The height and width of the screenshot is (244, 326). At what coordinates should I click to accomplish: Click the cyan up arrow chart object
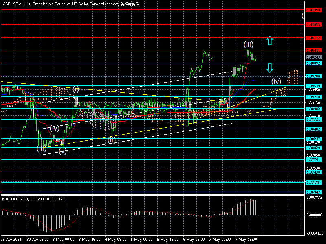pyautogui.click(x=270, y=41)
